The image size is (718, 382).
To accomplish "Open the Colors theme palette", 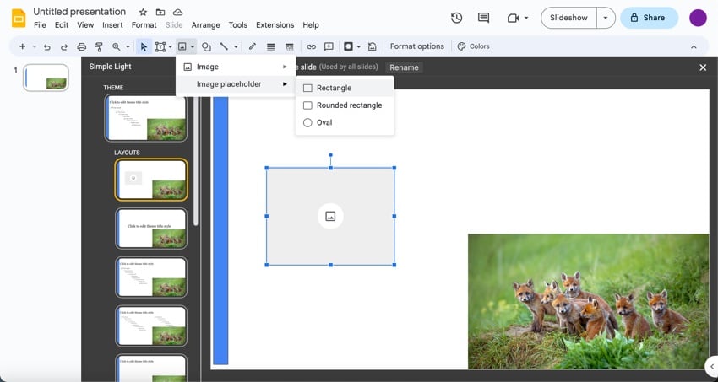I will pos(473,46).
